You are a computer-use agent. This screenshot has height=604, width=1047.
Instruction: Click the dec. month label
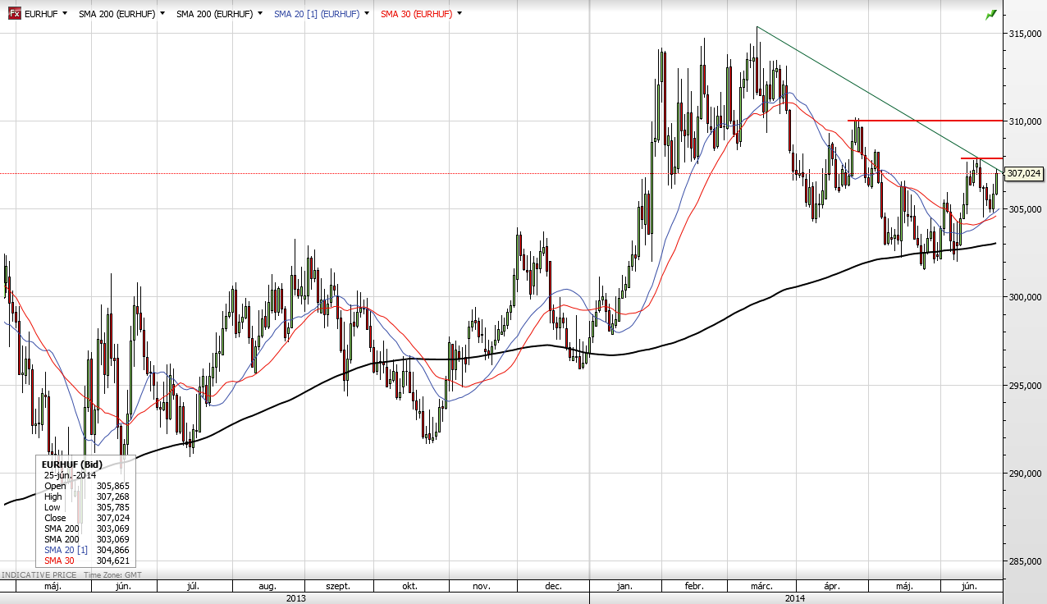coord(553,587)
